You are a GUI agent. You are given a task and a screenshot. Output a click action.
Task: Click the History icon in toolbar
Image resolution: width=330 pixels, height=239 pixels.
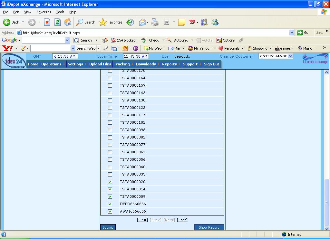(x=130, y=22)
